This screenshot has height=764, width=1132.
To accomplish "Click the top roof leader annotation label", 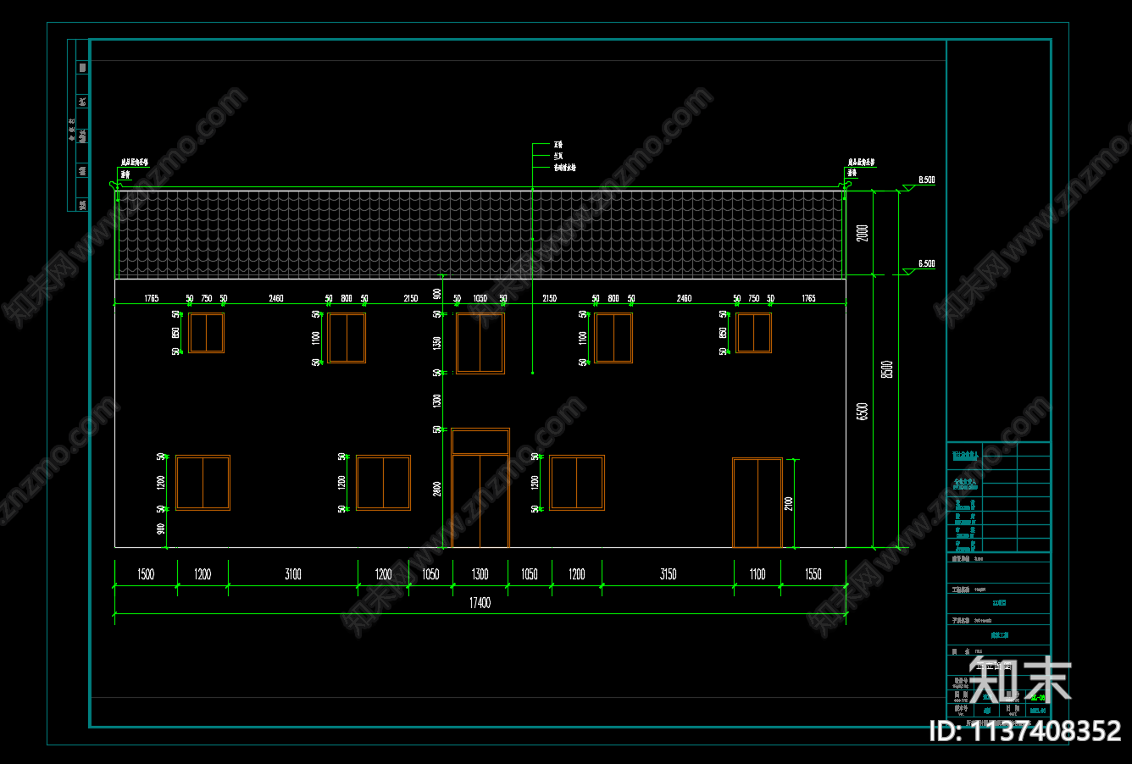I will (559, 145).
